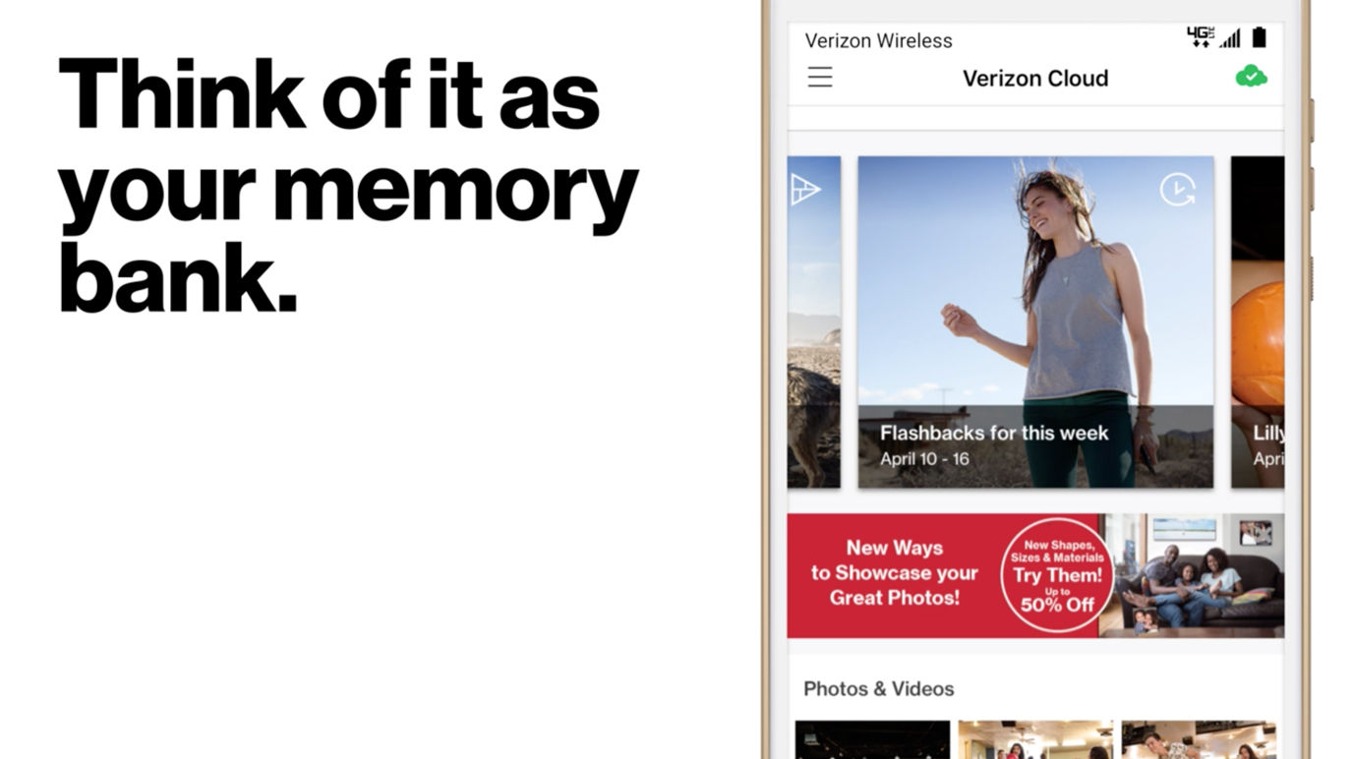Viewport: 1353px width, 759px height.
Task: Tap the green cloud sync status icon
Action: point(1251,76)
